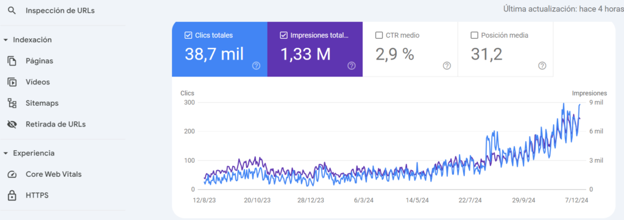624x220 pixels.
Task: Open help icon on CTR medio card
Action: 447,66
